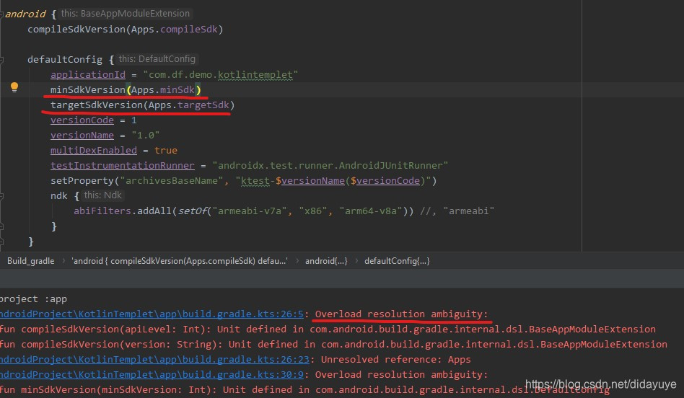
Task: Click the yellow lightbulb quick-fix icon
Action: (14, 88)
